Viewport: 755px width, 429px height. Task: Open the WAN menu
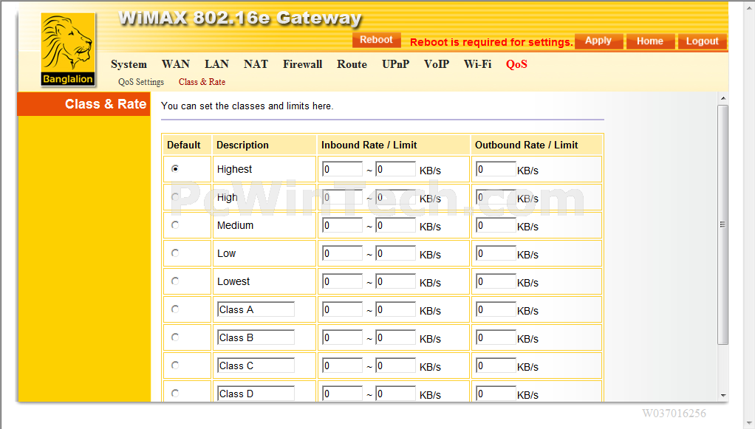click(176, 64)
